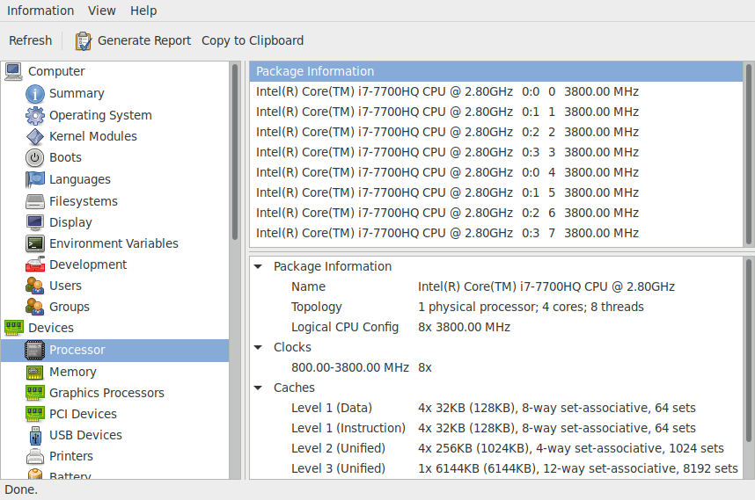Image resolution: width=755 pixels, height=500 pixels.
Task: Select the CPU row numbered 2
Action: 496,132
